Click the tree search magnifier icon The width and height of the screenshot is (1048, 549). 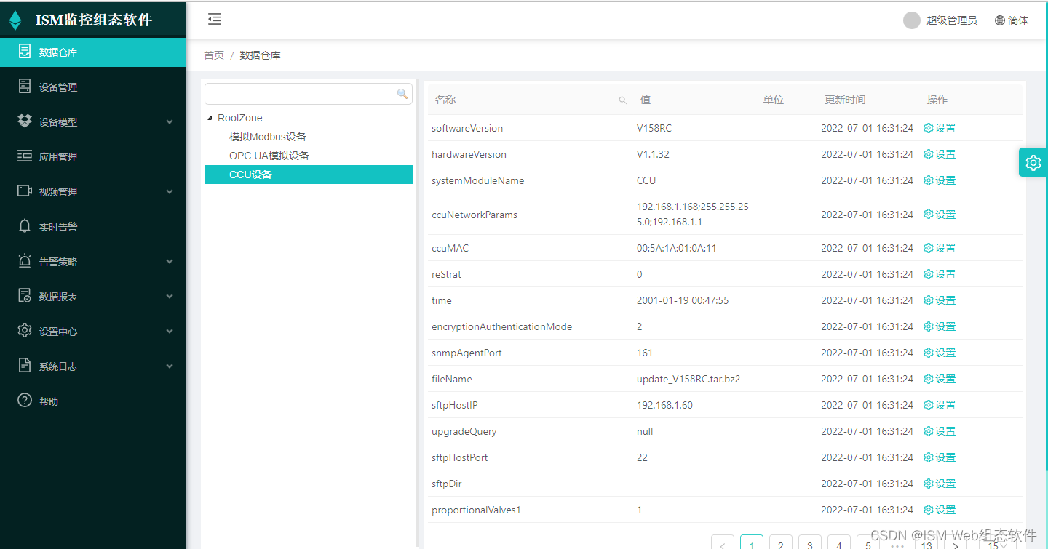[x=402, y=94]
